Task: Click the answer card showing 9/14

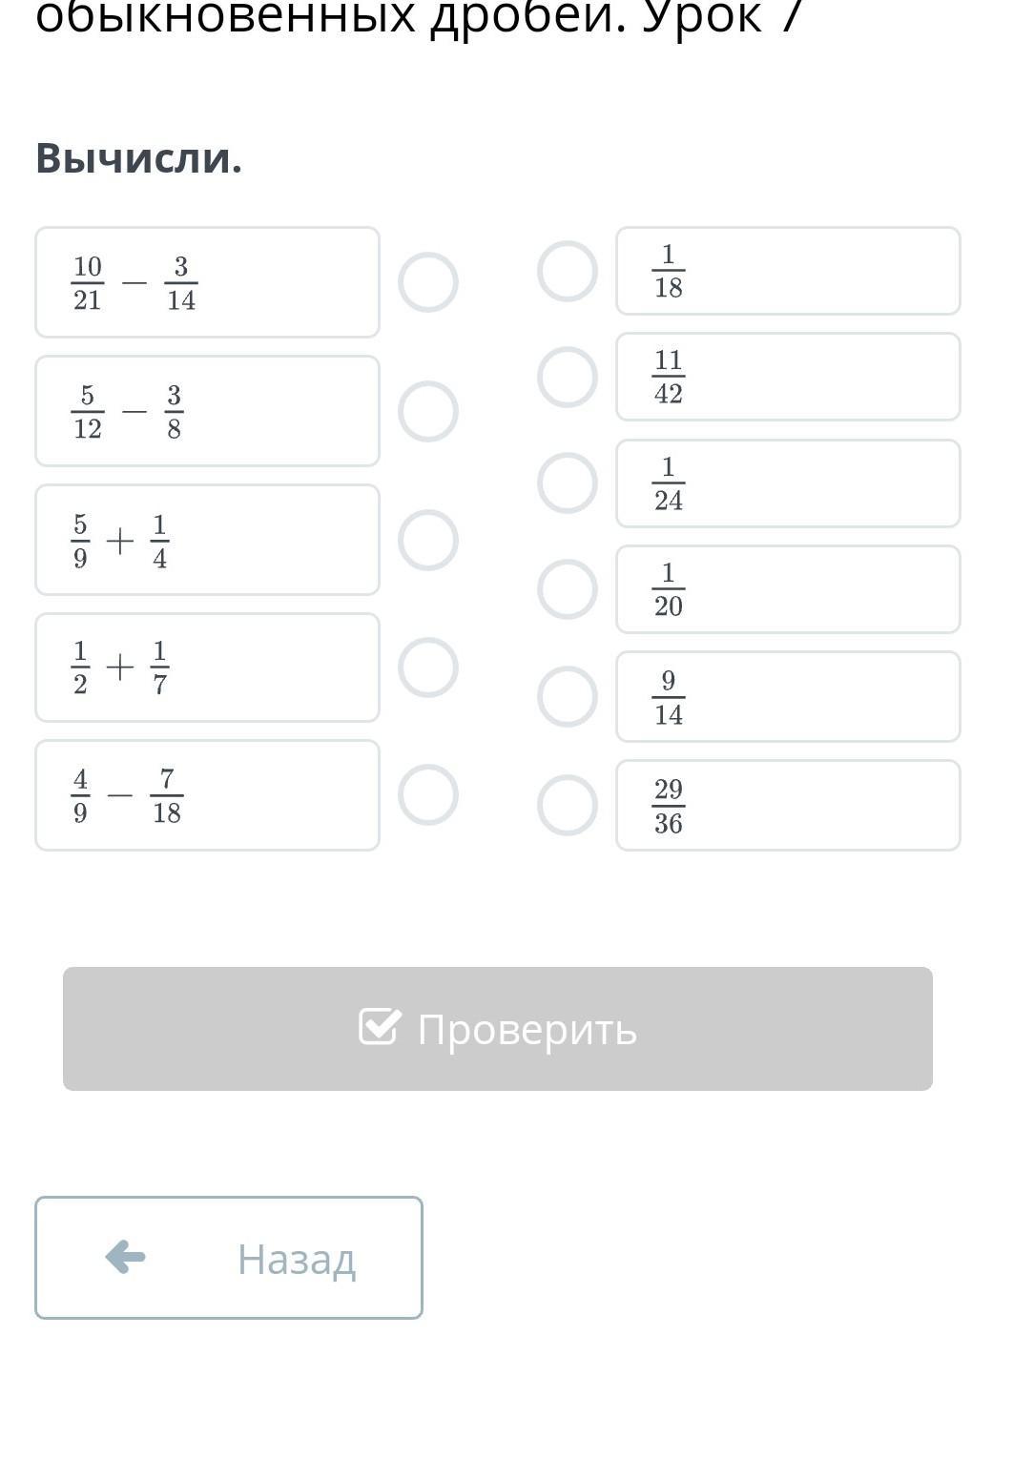Action: click(x=787, y=696)
